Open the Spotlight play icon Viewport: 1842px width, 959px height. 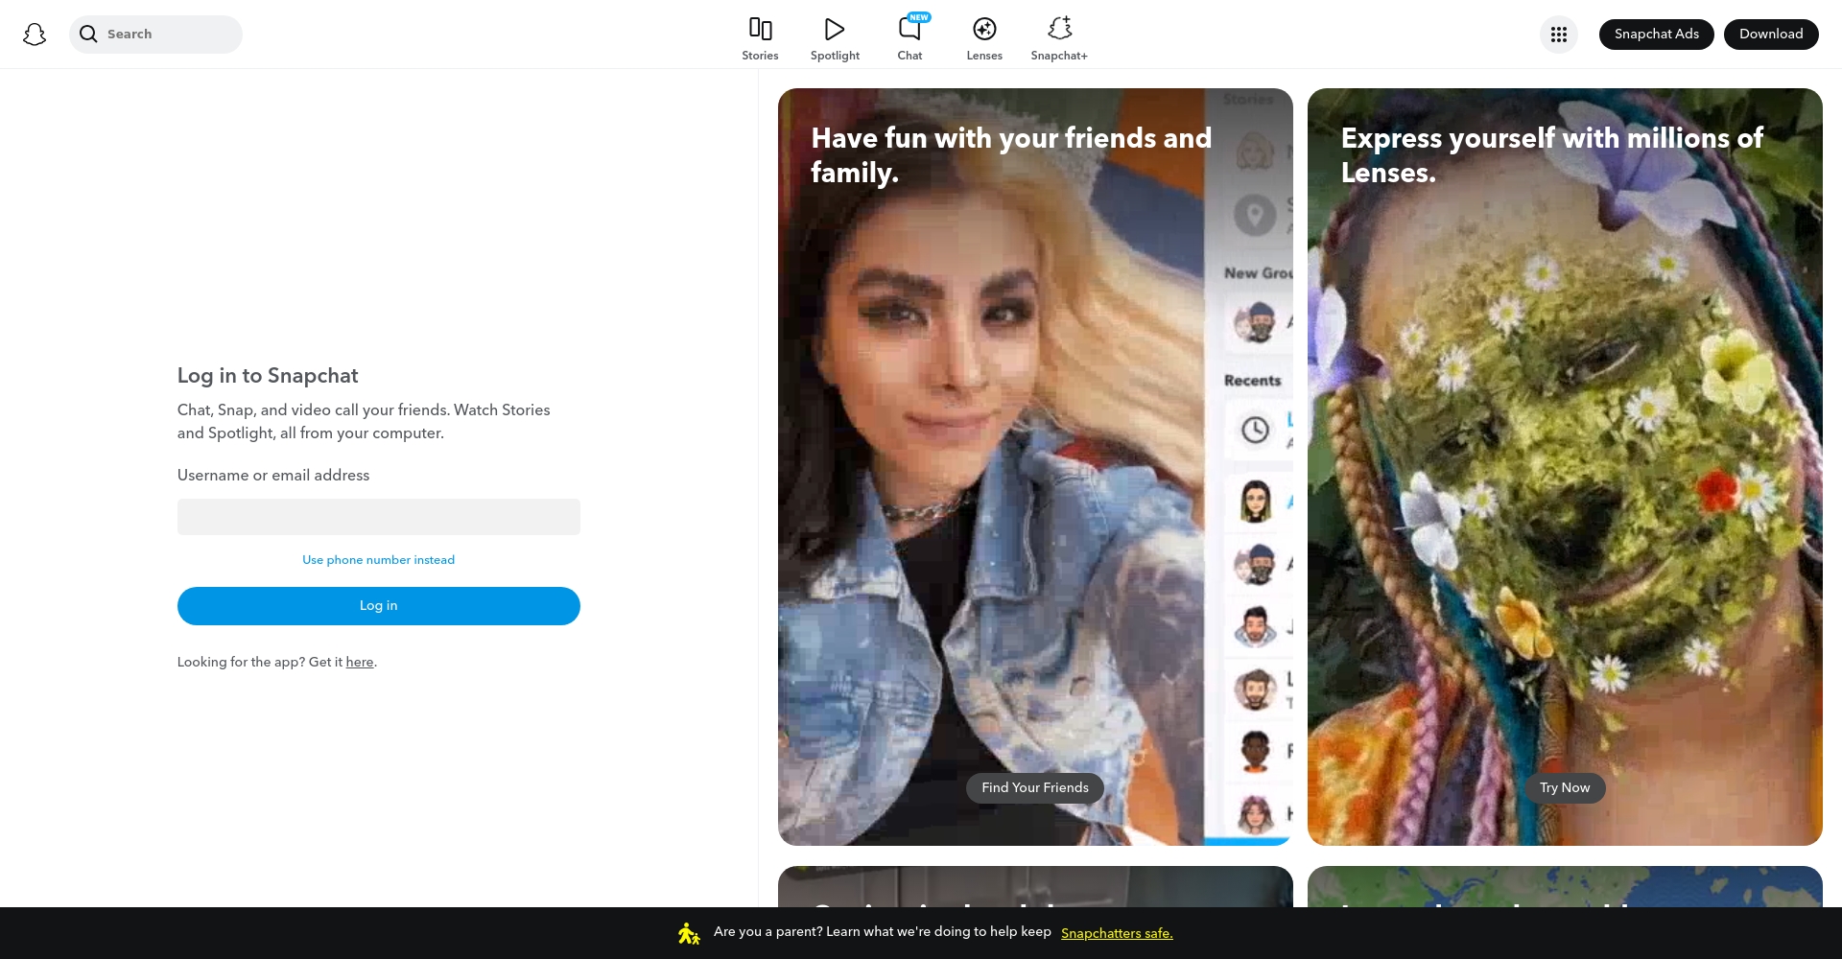835,29
